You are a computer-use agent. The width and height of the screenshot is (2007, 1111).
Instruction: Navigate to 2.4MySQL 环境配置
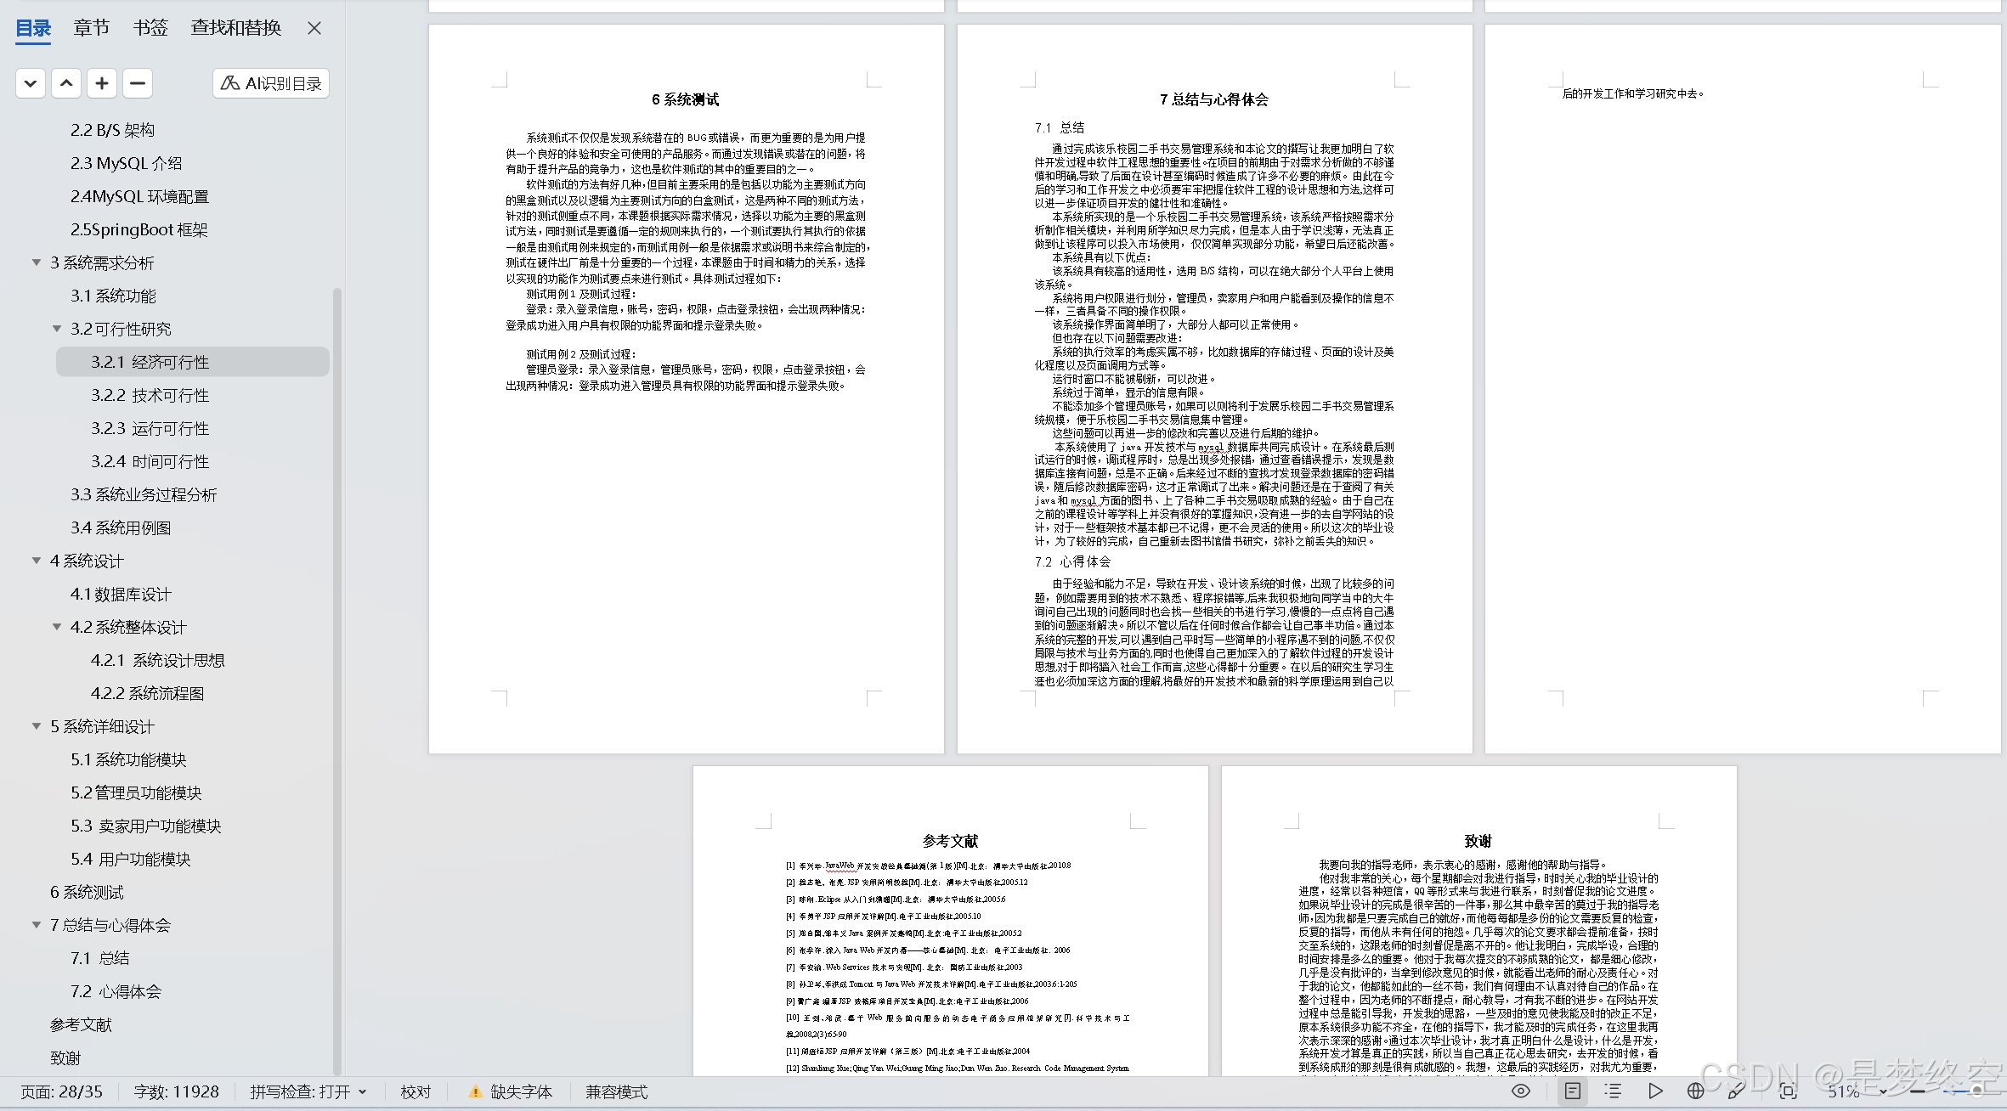click(x=139, y=196)
